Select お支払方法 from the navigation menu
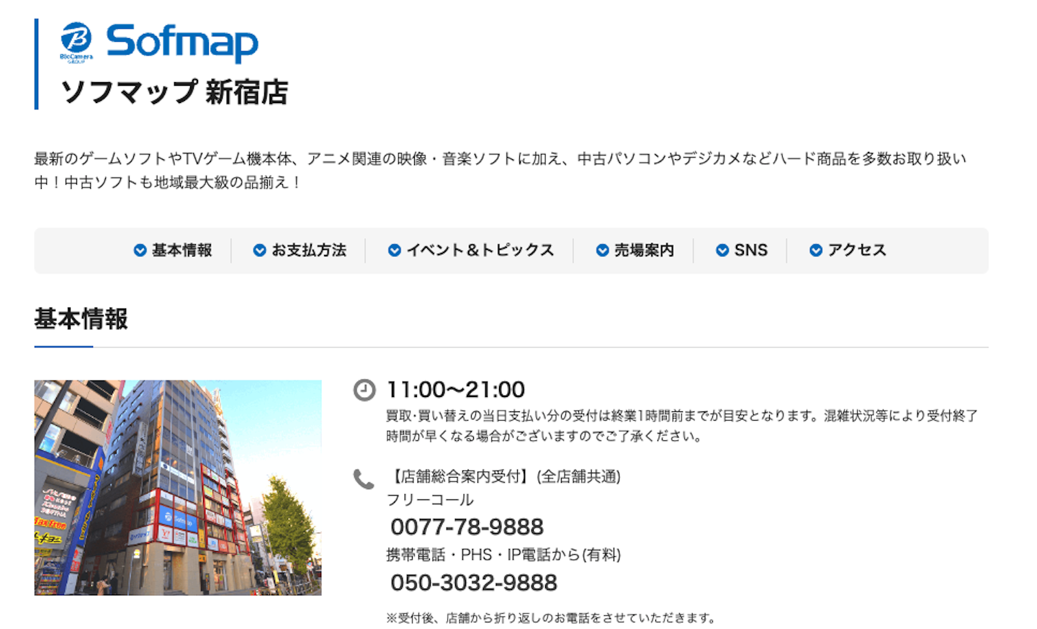Image resolution: width=1037 pixels, height=629 pixels. pos(309,250)
